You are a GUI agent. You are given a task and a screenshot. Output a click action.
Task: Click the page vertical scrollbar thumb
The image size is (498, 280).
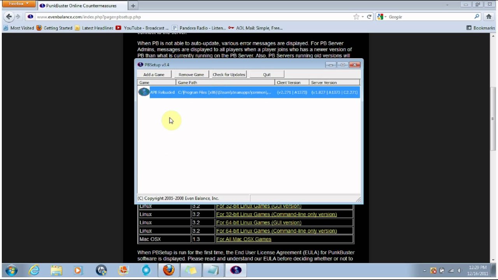click(x=493, y=119)
